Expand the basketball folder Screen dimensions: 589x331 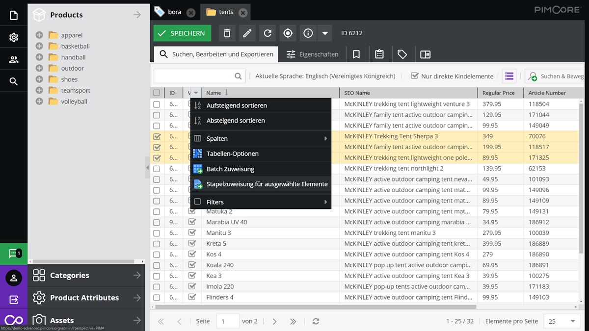point(39,46)
